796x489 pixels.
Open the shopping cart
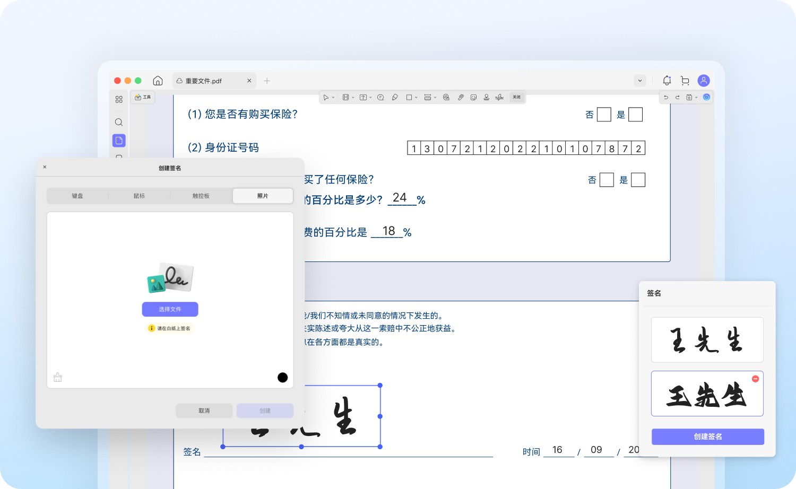click(x=685, y=81)
